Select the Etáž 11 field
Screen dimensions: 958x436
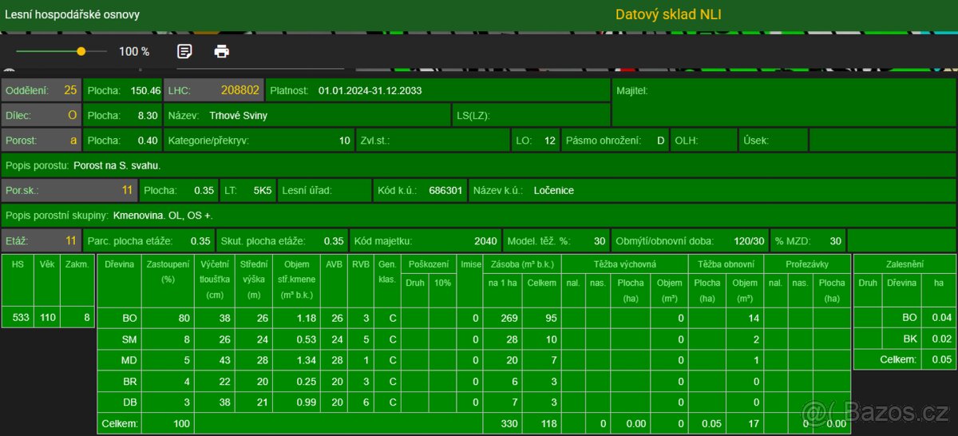(42, 240)
